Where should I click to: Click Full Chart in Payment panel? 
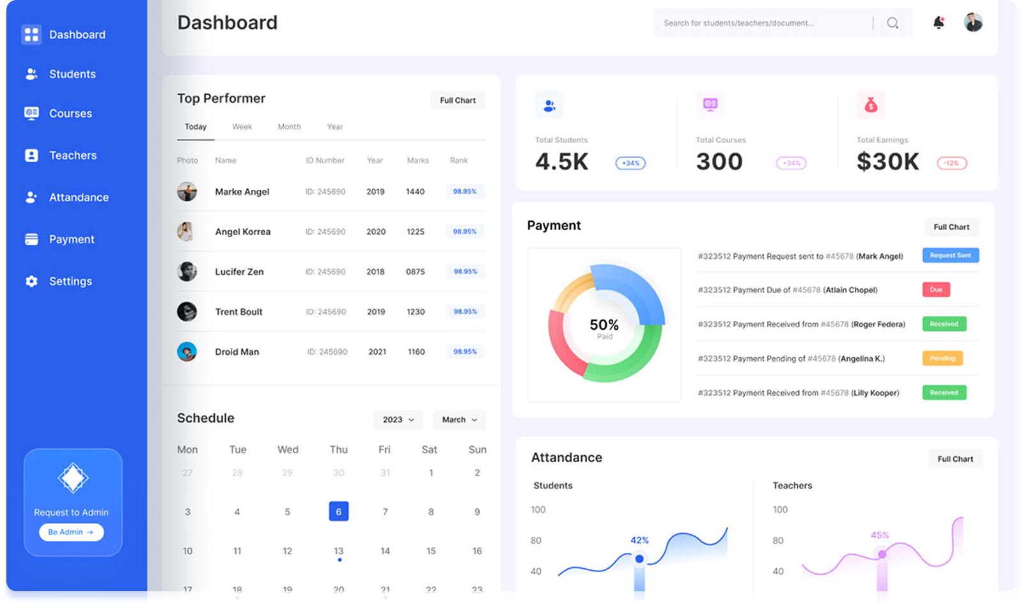(x=951, y=227)
